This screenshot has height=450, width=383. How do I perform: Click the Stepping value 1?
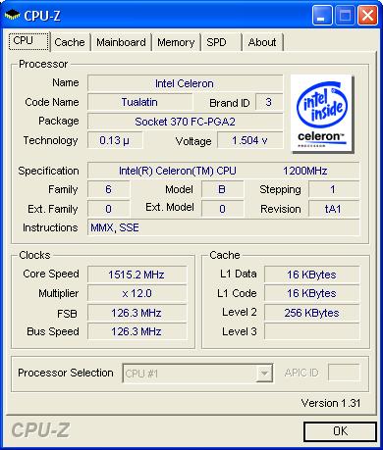(333, 189)
